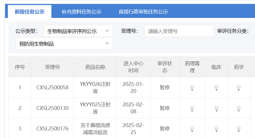Click the 临床 bulb icon for CXSL2500130
Image resolution: width=255 pixels, height=138 pixels.
click(x=217, y=108)
